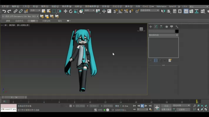Choose the Rectangular Selection Region icon

pos(54,11)
